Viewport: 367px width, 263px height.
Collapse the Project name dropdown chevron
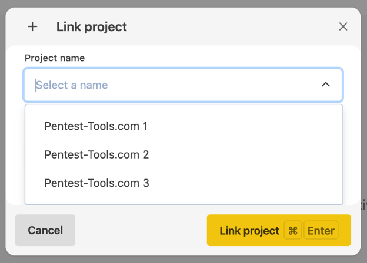click(326, 85)
